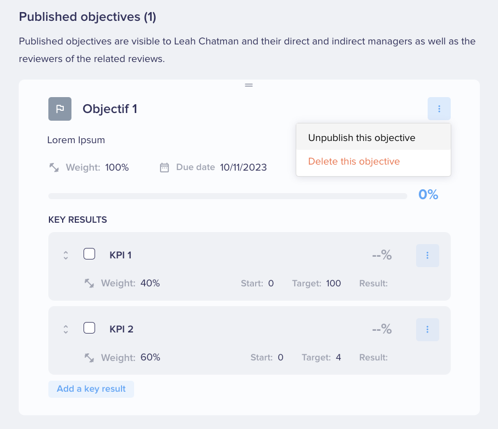The image size is (498, 429).
Task: Click the flag icon beside Objectif 1
Action: coord(60,109)
